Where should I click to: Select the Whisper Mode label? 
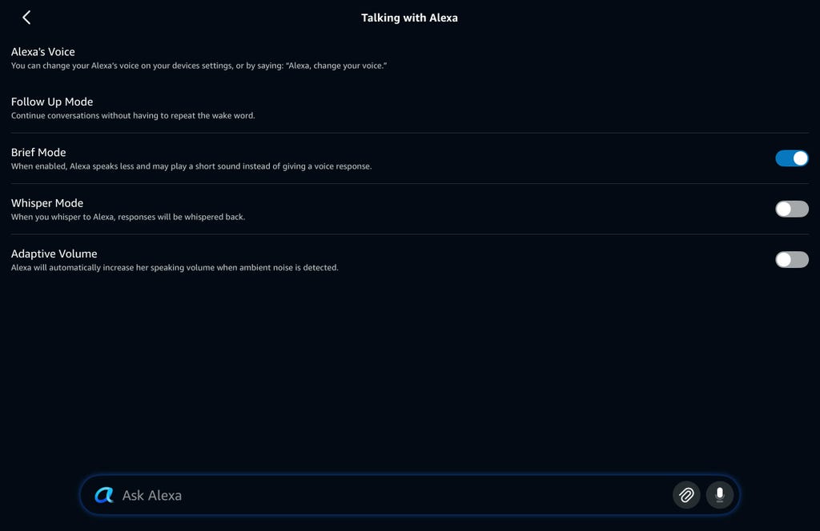(x=47, y=203)
